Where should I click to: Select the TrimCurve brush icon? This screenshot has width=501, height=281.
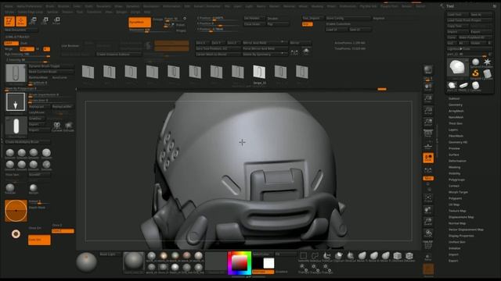[x=327, y=256]
